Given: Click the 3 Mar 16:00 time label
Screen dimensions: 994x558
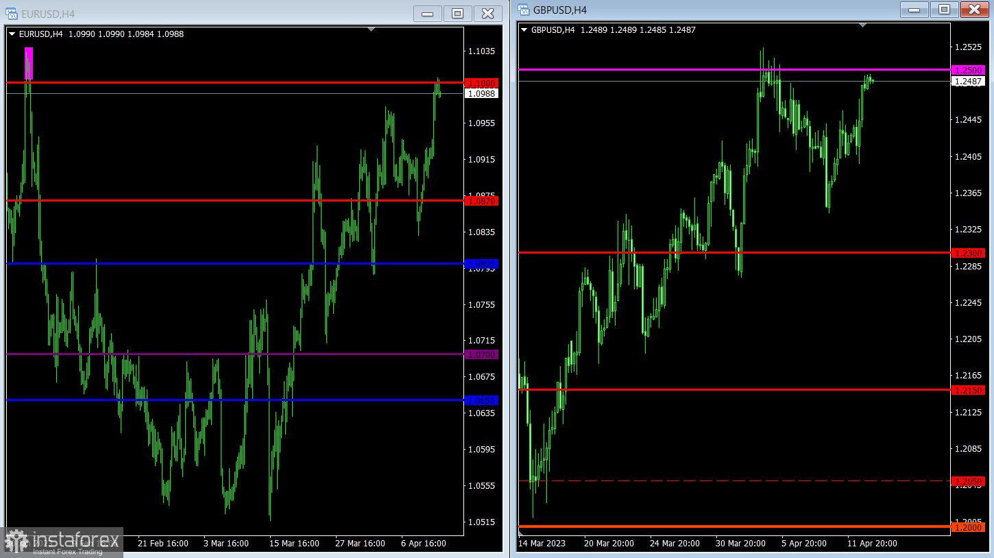Looking at the screenshot, I should pos(226,543).
